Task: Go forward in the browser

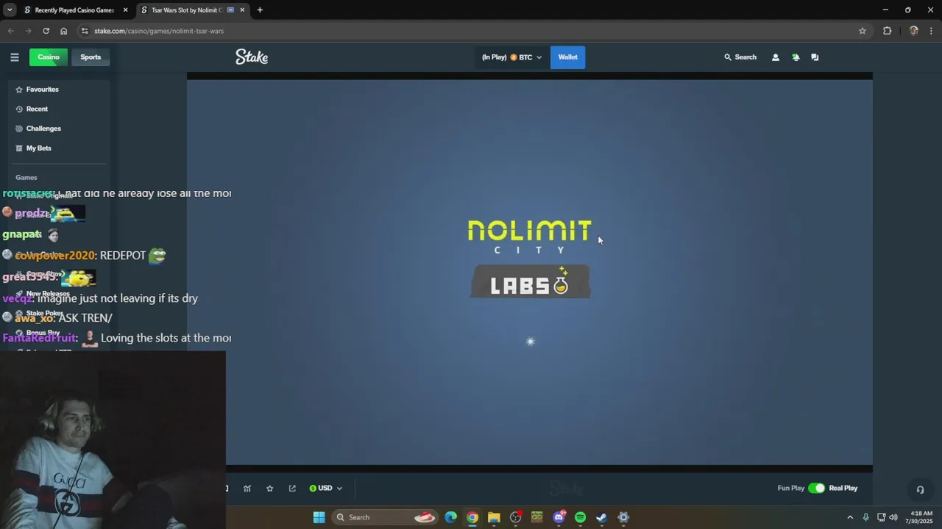Action: [x=28, y=31]
